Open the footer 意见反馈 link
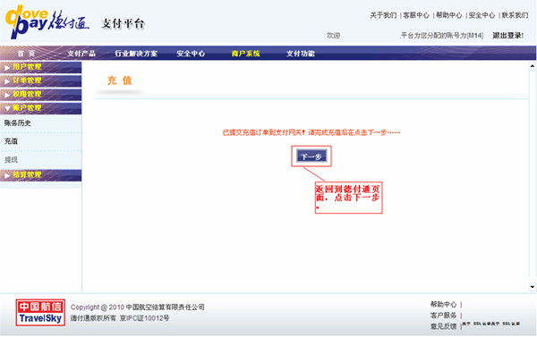This screenshot has width=537, height=337. [x=444, y=326]
